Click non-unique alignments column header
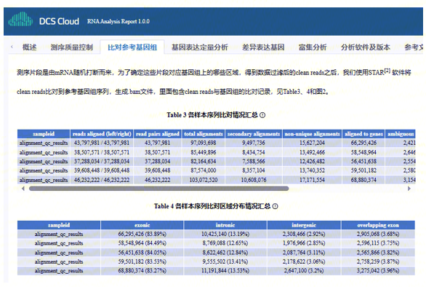Viewport: 426px width, 287px height. pos(312,134)
